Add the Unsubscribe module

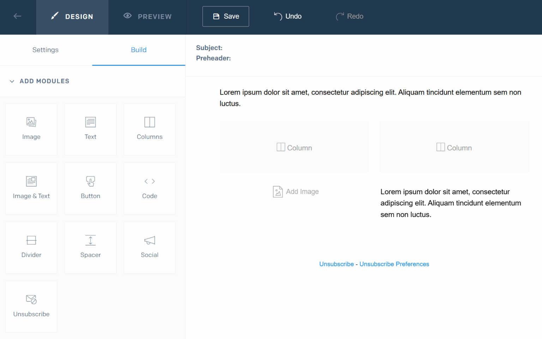click(31, 307)
